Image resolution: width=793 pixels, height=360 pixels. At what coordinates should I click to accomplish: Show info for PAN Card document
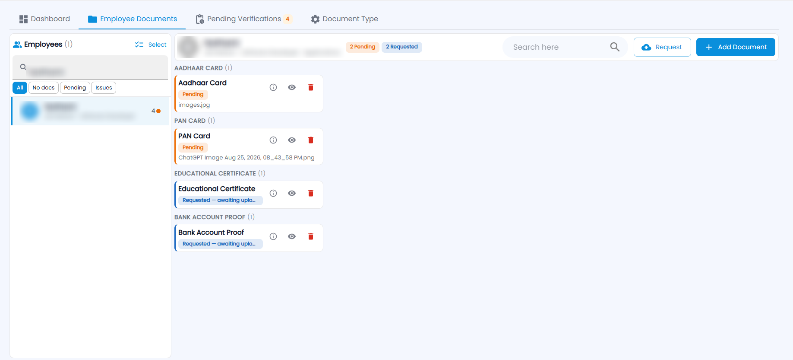coord(273,140)
